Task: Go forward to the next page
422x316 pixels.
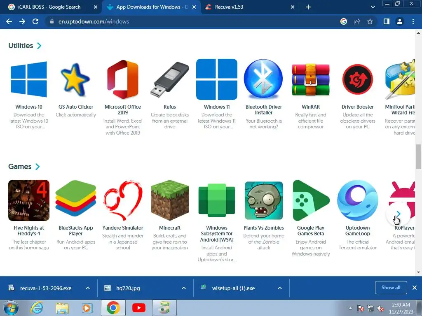Action: [22, 21]
